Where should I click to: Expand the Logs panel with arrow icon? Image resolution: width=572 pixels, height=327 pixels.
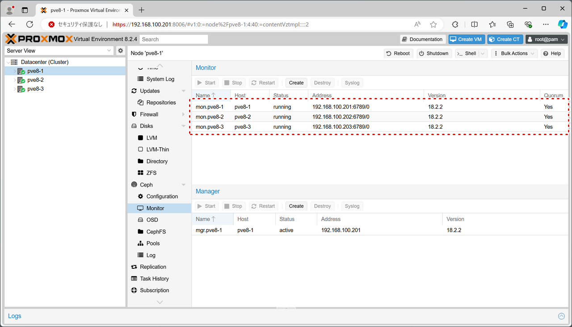[x=561, y=316]
